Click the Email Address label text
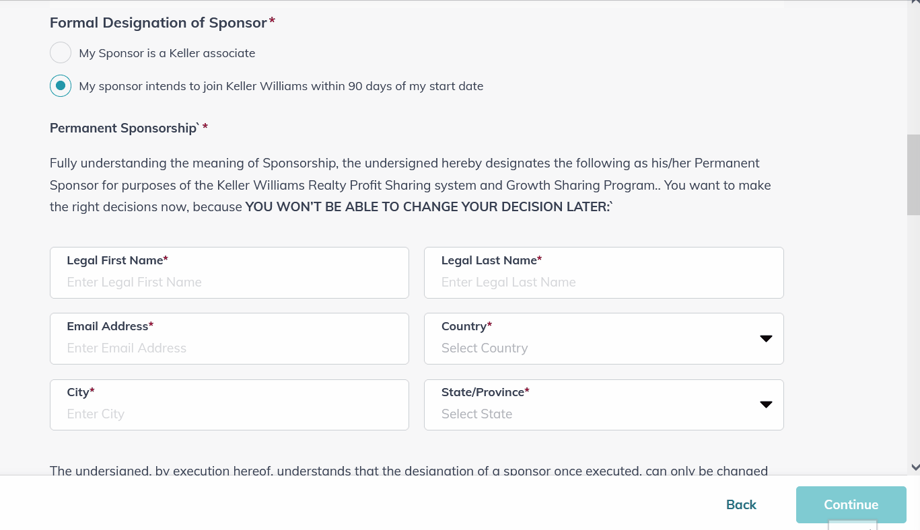 click(108, 326)
